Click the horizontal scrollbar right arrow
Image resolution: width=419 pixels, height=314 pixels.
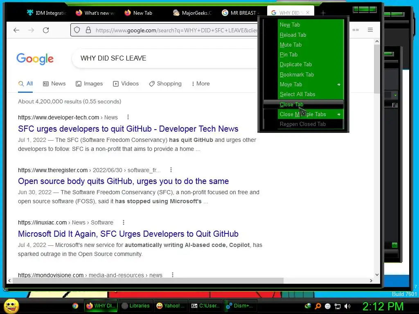[x=371, y=280]
